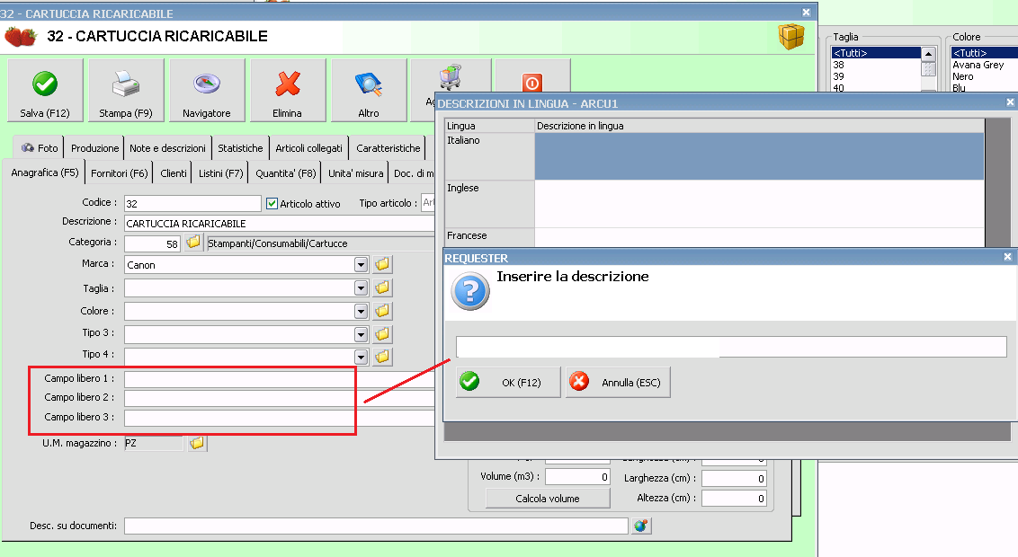1018x557 pixels.
Task: Open the folder icon next to Taglia
Action: (x=382, y=287)
